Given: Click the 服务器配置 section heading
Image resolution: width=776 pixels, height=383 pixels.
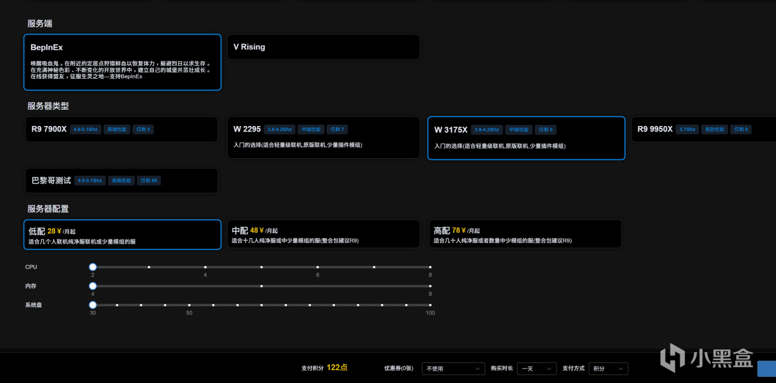Looking at the screenshot, I should [48, 208].
